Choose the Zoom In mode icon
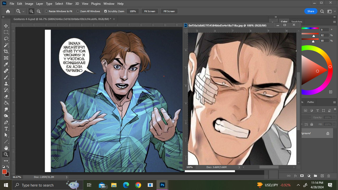This screenshot has width=338, height=190. click(x=31, y=11)
